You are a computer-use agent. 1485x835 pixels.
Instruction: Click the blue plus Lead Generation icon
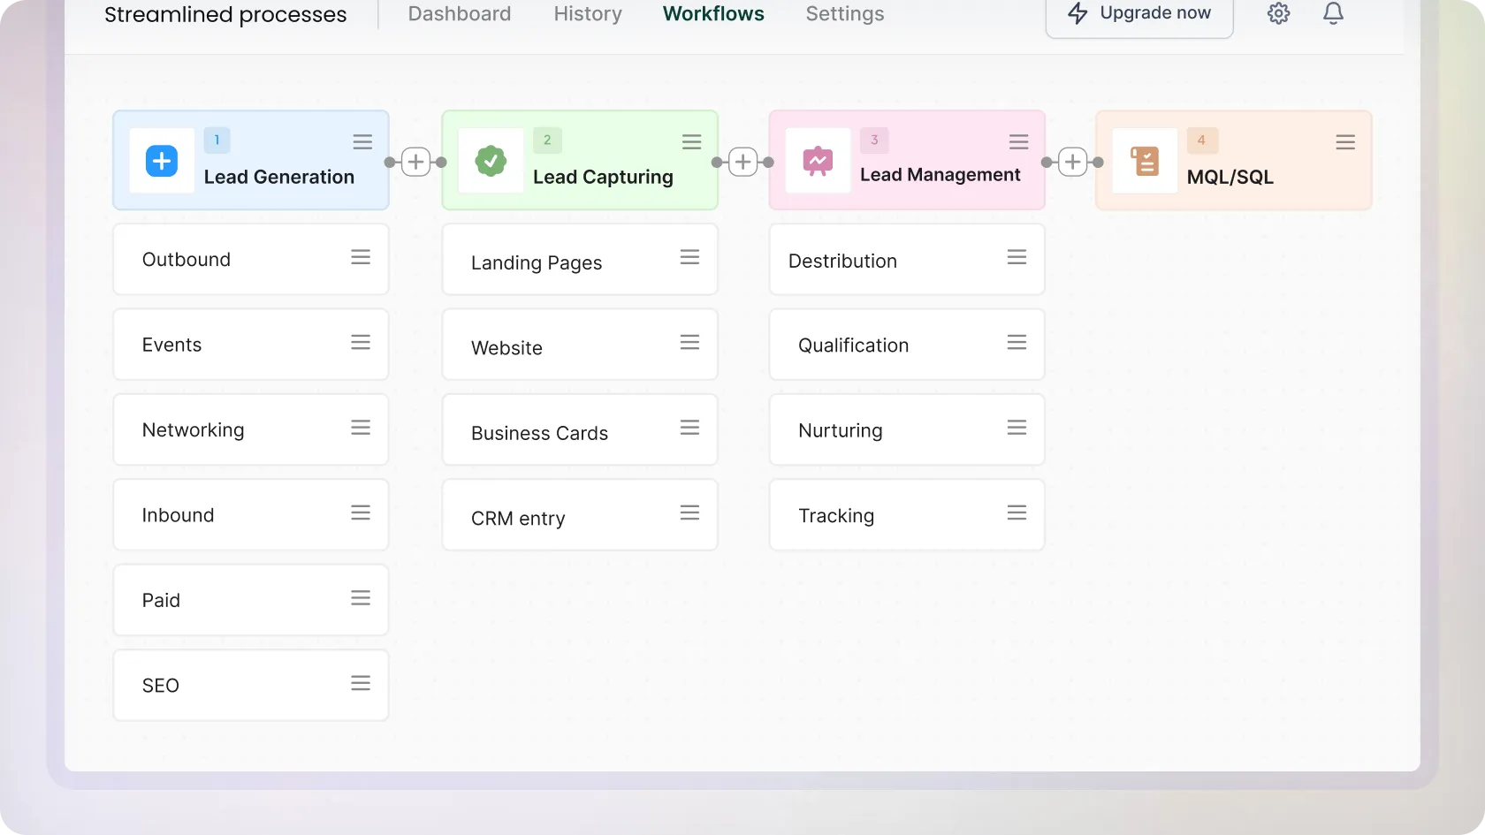click(162, 161)
